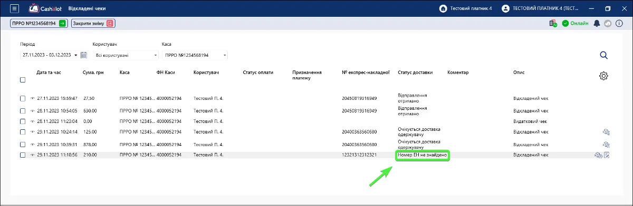Open the table settings gear
This screenshot has width=633, height=206.
(604, 76)
